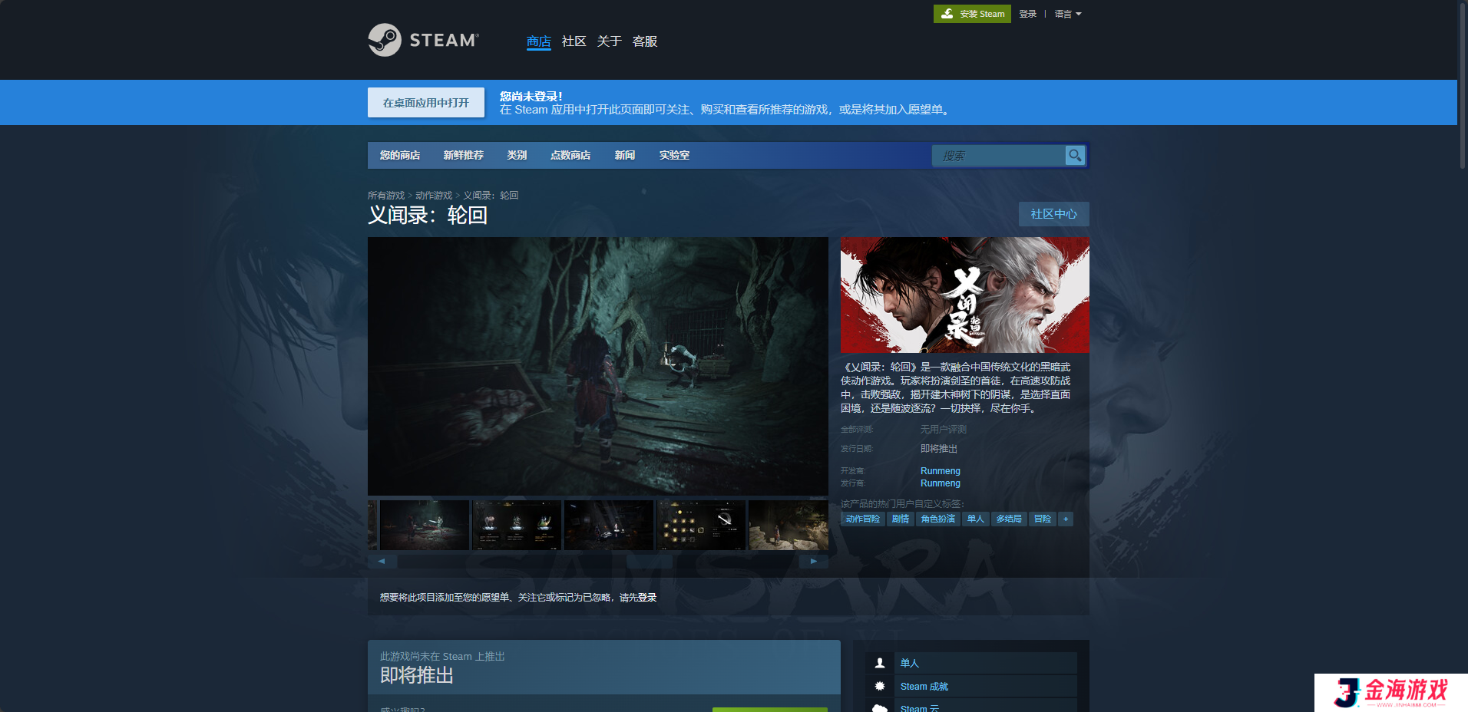Image resolution: width=1468 pixels, height=712 pixels.
Task: Click the Install Steam download button
Action: pos(972,14)
